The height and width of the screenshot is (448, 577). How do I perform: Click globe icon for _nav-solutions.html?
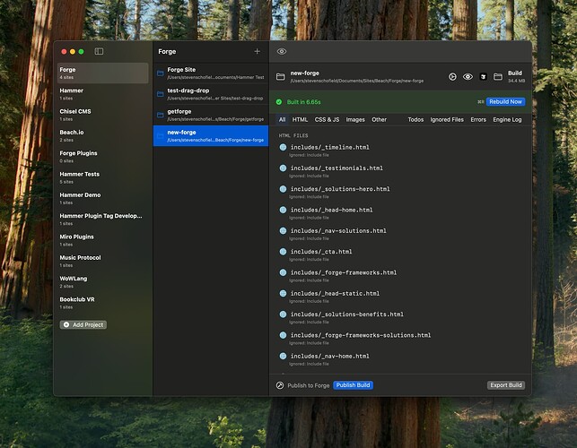pos(283,231)
